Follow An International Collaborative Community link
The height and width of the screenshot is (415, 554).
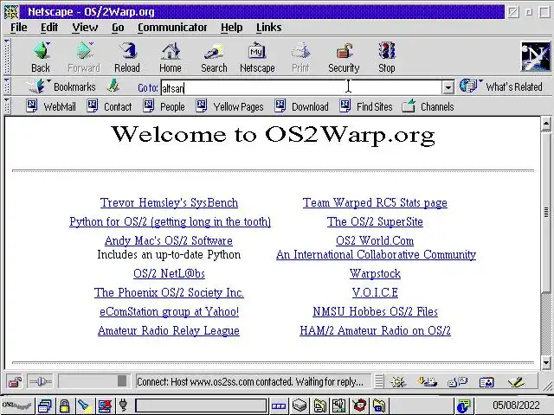(376, 255)
